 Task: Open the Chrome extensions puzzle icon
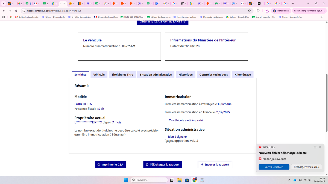point(258,11)
